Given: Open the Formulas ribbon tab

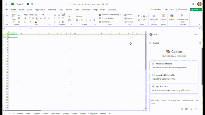Looking at the screenshot, I should pyautogui.click(x=52, y=10).
